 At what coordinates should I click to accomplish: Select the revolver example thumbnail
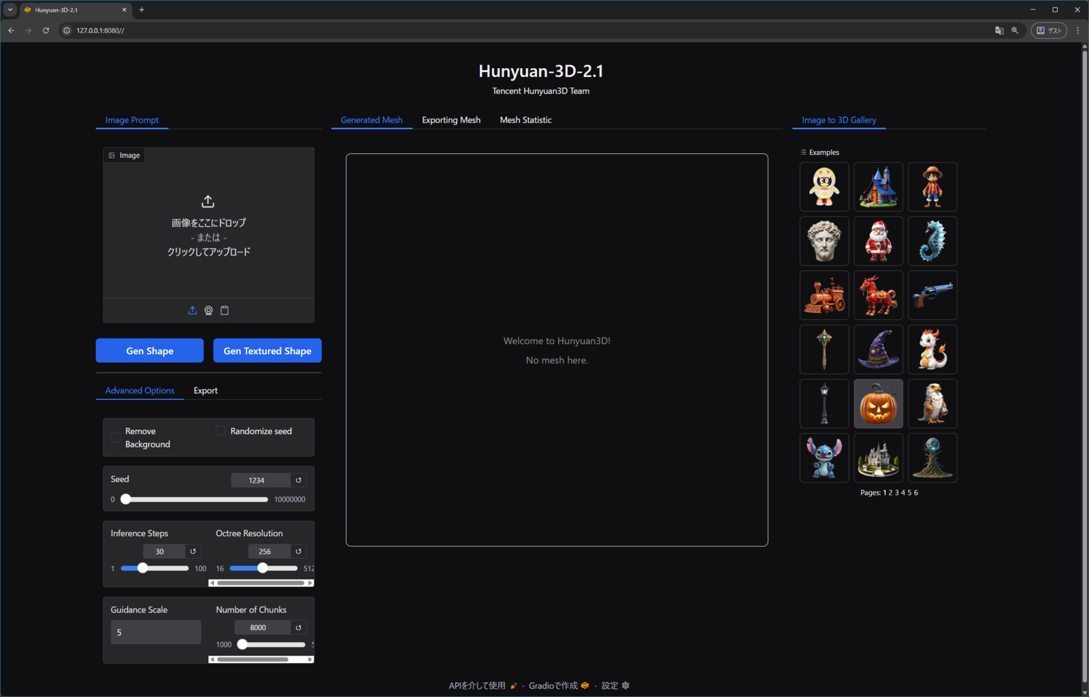point(932,295)
